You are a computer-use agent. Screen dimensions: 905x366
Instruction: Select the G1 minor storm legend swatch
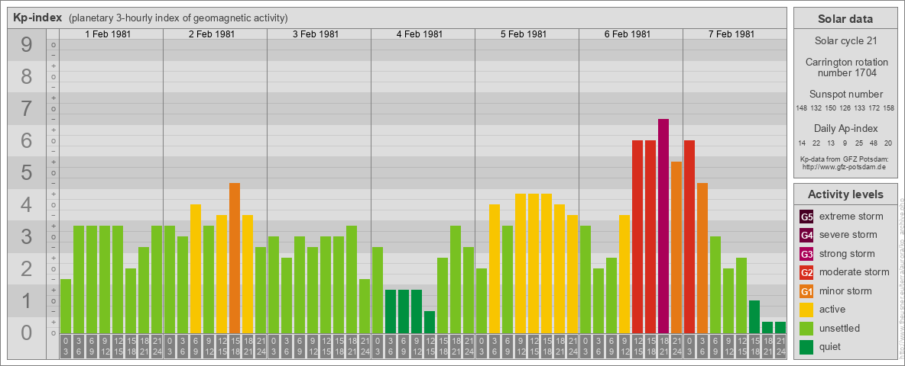click(806, 291)
